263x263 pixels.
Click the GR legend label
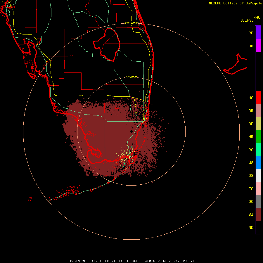tap(251, 111)
